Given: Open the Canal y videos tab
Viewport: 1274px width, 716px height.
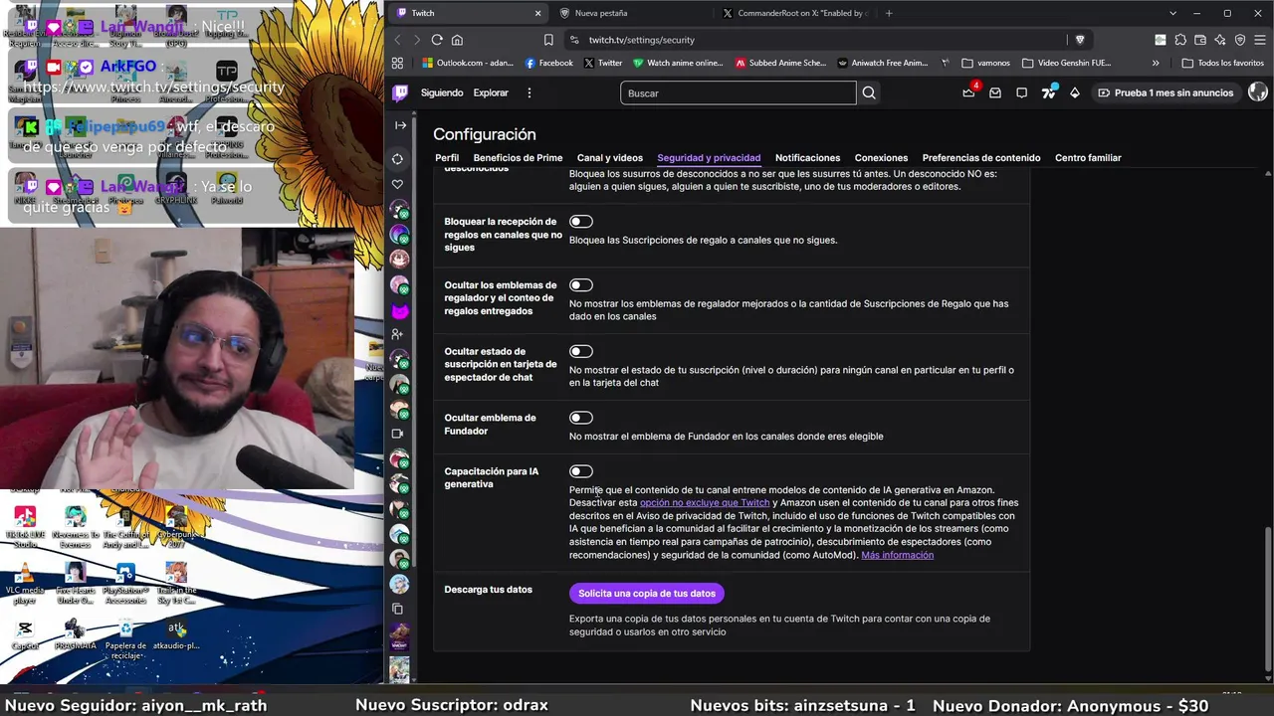Looking at the screenshot, I should (610, 157).
